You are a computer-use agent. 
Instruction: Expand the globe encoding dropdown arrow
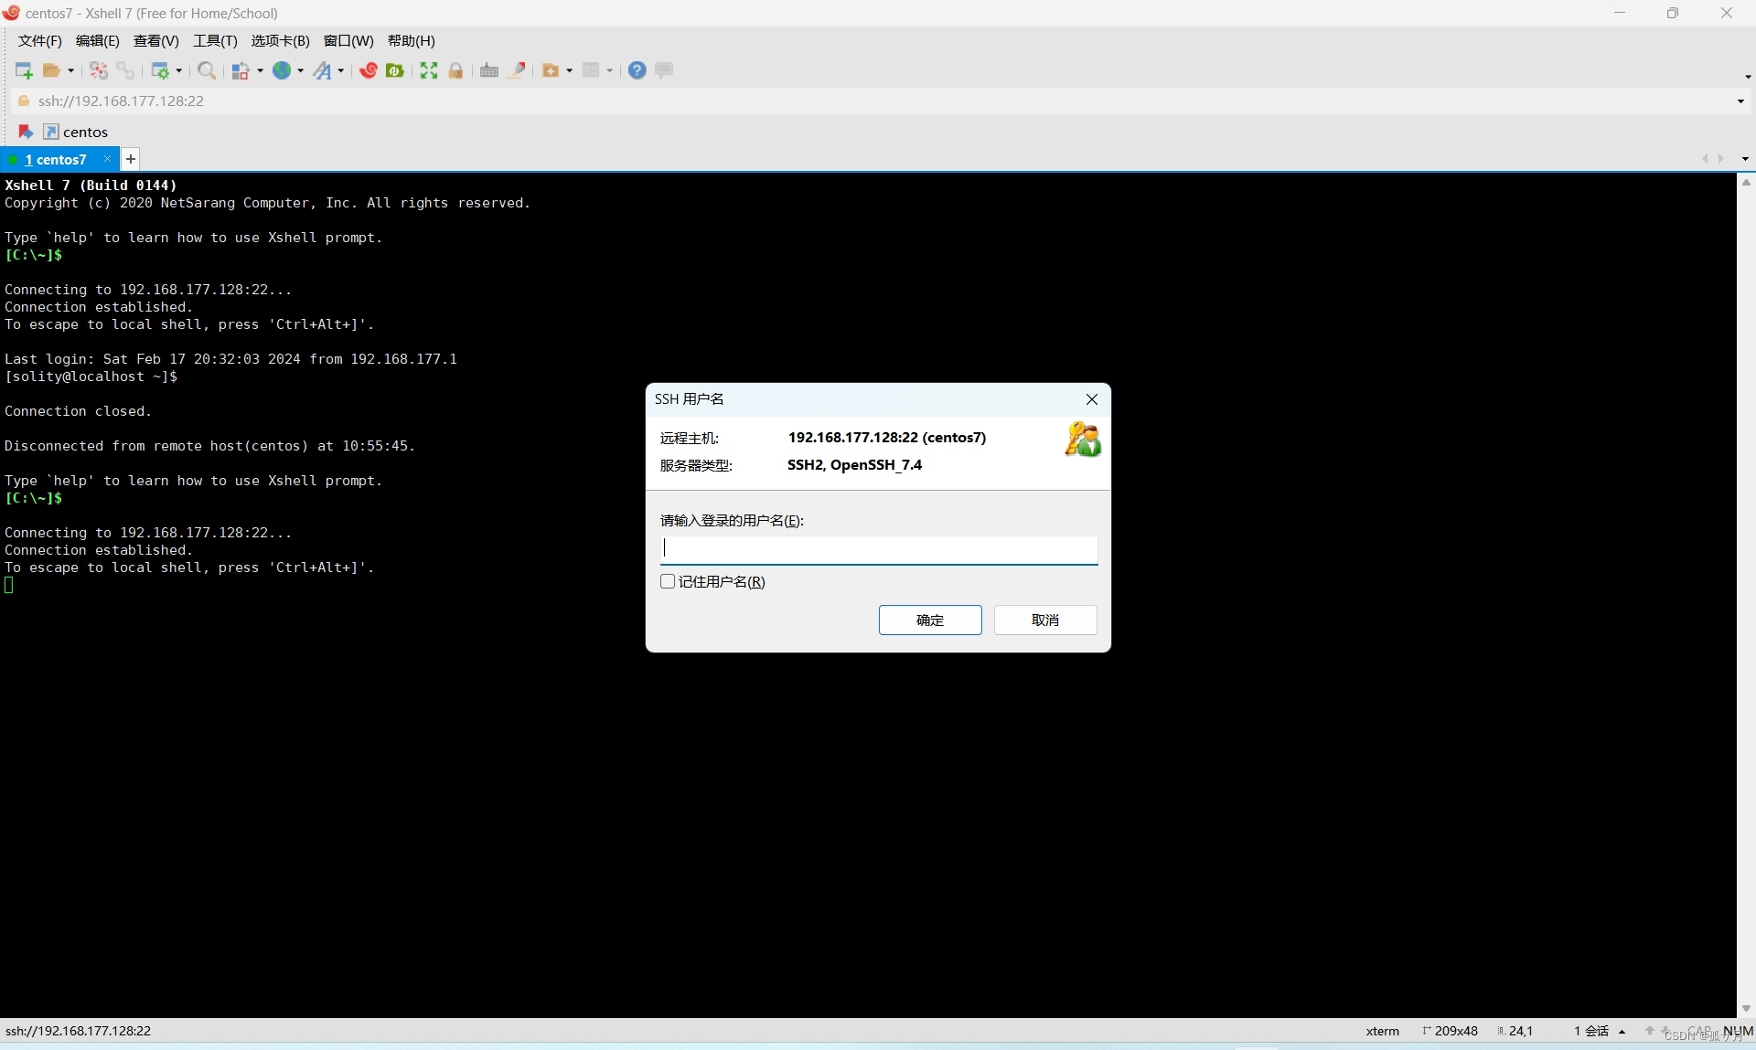(300, 70)
